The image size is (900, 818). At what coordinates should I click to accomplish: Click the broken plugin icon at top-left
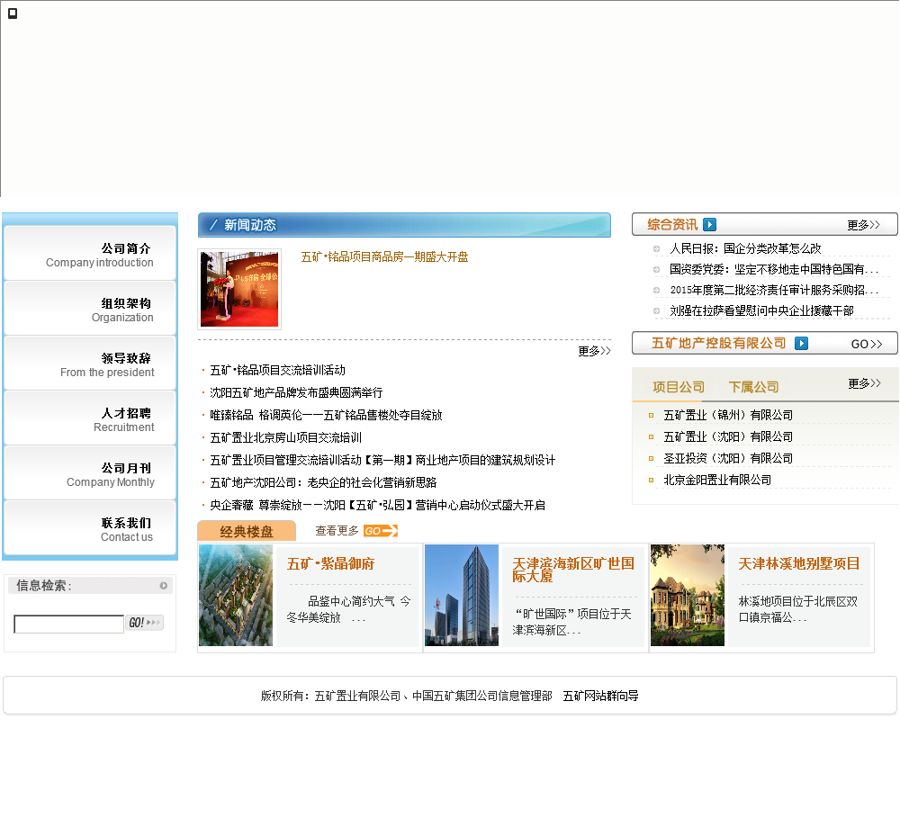pyautogui.click(x=13, y=13)
